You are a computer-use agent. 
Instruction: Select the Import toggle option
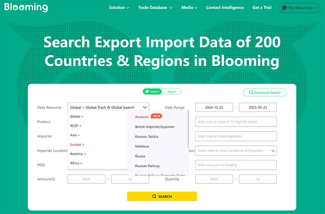(x=152, y=92)
